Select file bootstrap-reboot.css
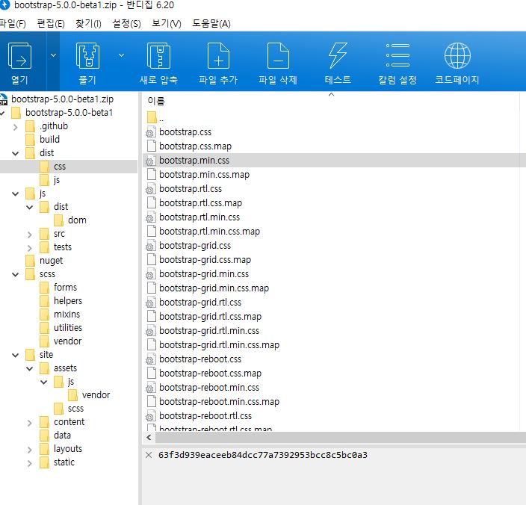Viewport: 526px width, 505px height. click(200, 359)
